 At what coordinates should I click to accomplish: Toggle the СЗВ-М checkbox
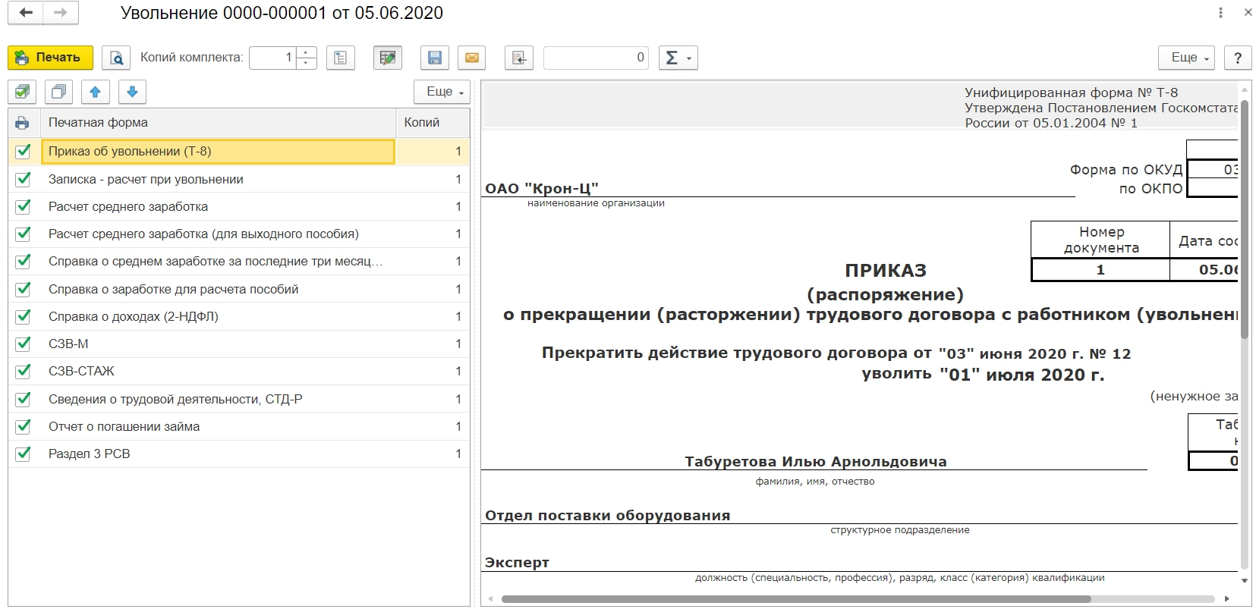24,344
